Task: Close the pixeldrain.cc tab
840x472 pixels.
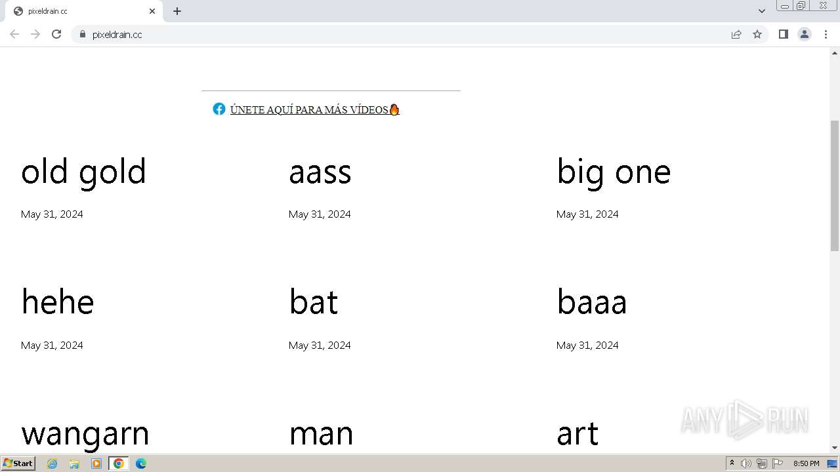Action: point(152,11)
